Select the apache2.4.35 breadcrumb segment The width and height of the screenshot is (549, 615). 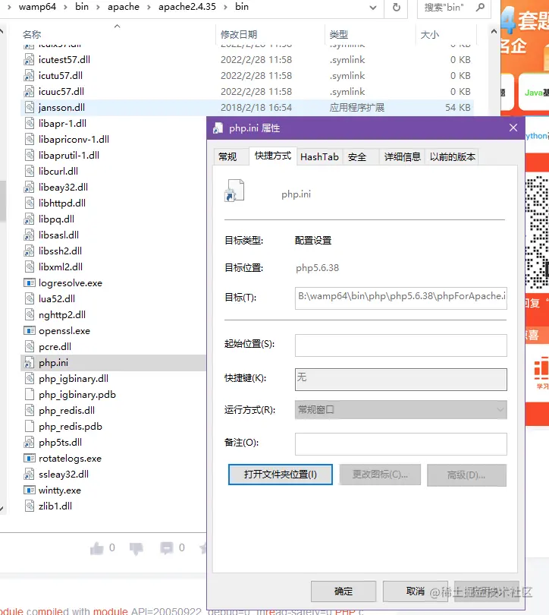(187, 7)
